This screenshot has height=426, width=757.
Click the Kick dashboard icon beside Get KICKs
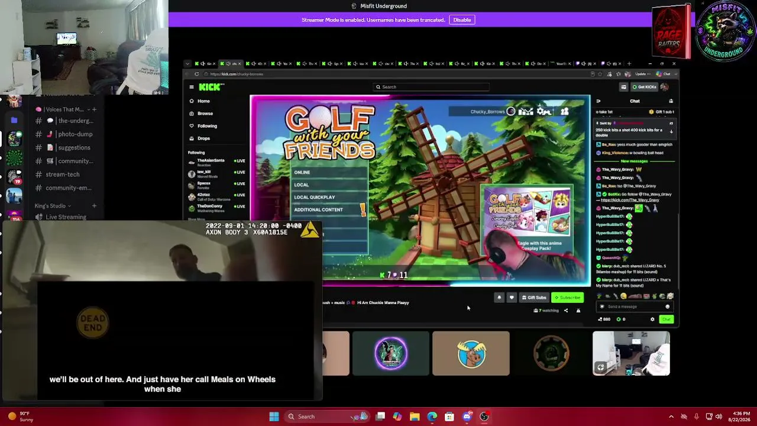pyautogui.click(x=623, y=87)
